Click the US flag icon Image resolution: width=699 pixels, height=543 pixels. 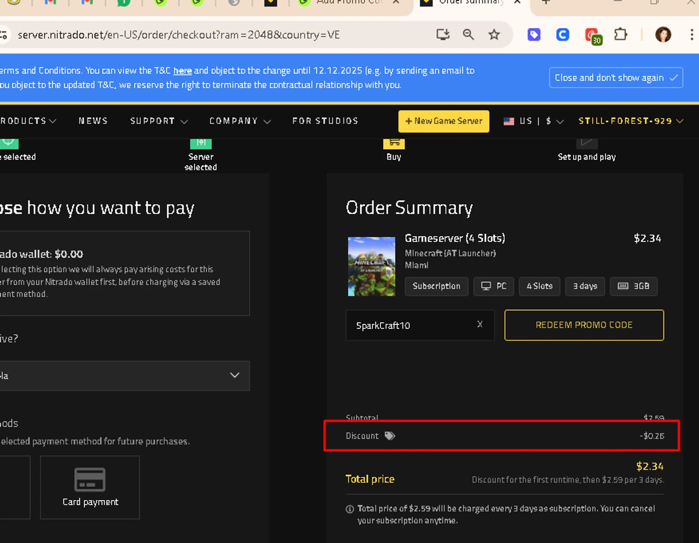pyautogui.click(x=509, y=121)
